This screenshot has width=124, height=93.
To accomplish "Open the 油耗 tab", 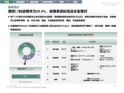I will coord(61,2).
